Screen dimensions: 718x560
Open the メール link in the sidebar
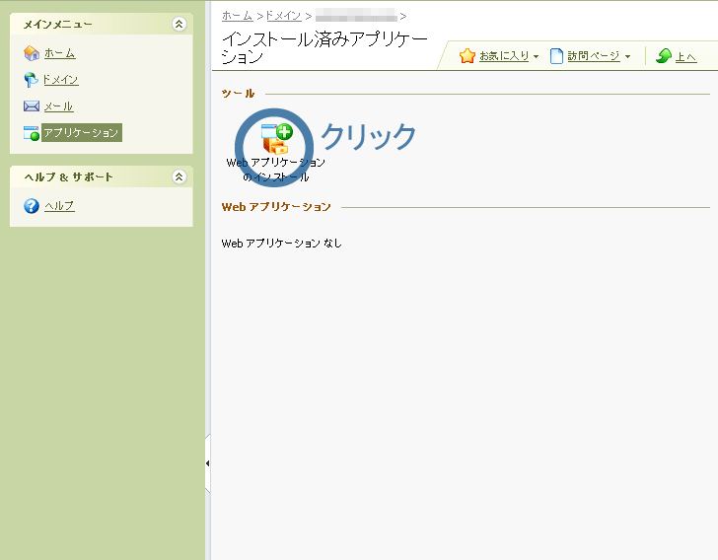[x=58, y=106]
